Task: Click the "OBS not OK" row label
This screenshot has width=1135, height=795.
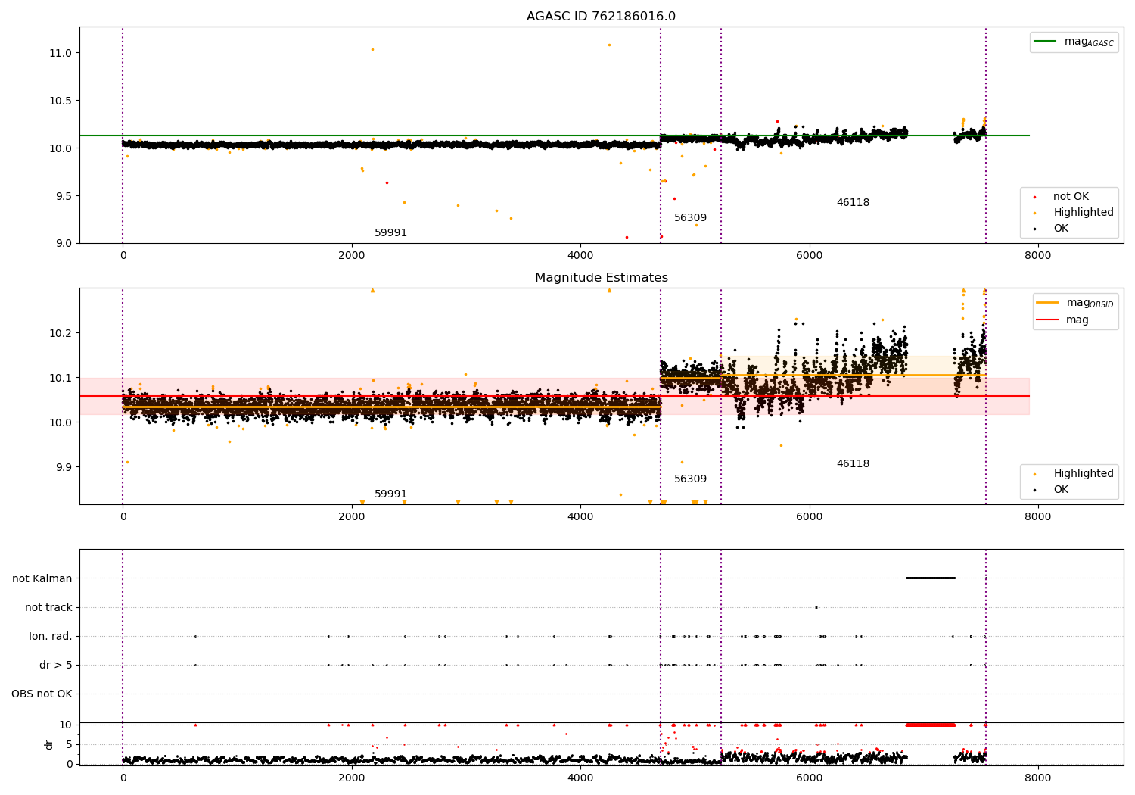Action: coord(42,694)
